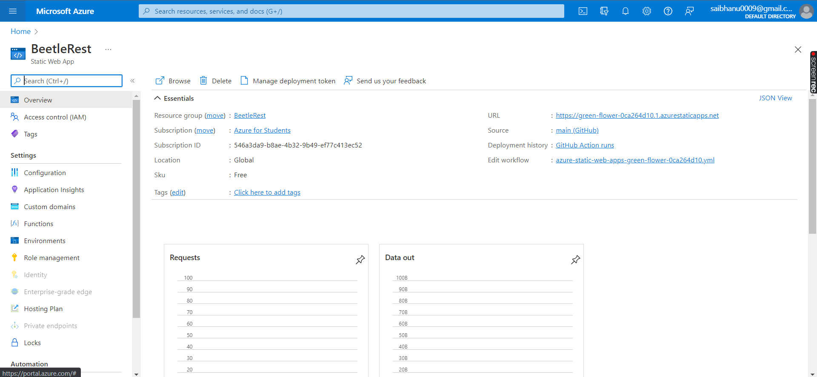Focus the sidebar Search (Ctrl+/) field

pyautogui.click(x=66, y=81)
